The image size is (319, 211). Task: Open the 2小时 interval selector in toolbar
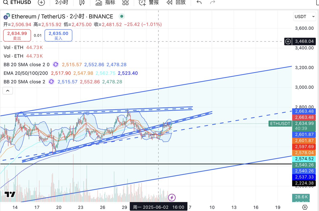[x=62, y=2]
